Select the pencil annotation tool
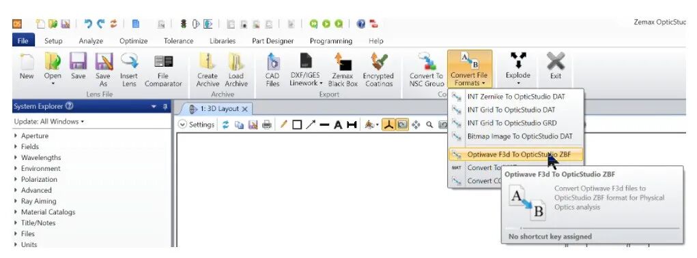The width and height of the screenshot is (697, 258). click(283, 125)
